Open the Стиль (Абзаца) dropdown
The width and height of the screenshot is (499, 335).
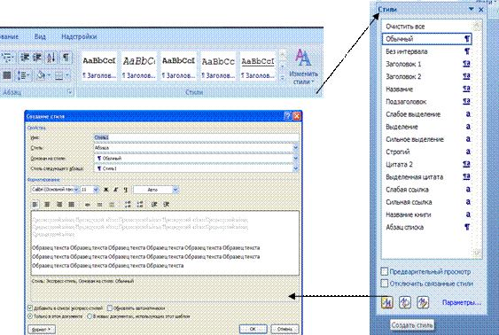tap(295, 148)
